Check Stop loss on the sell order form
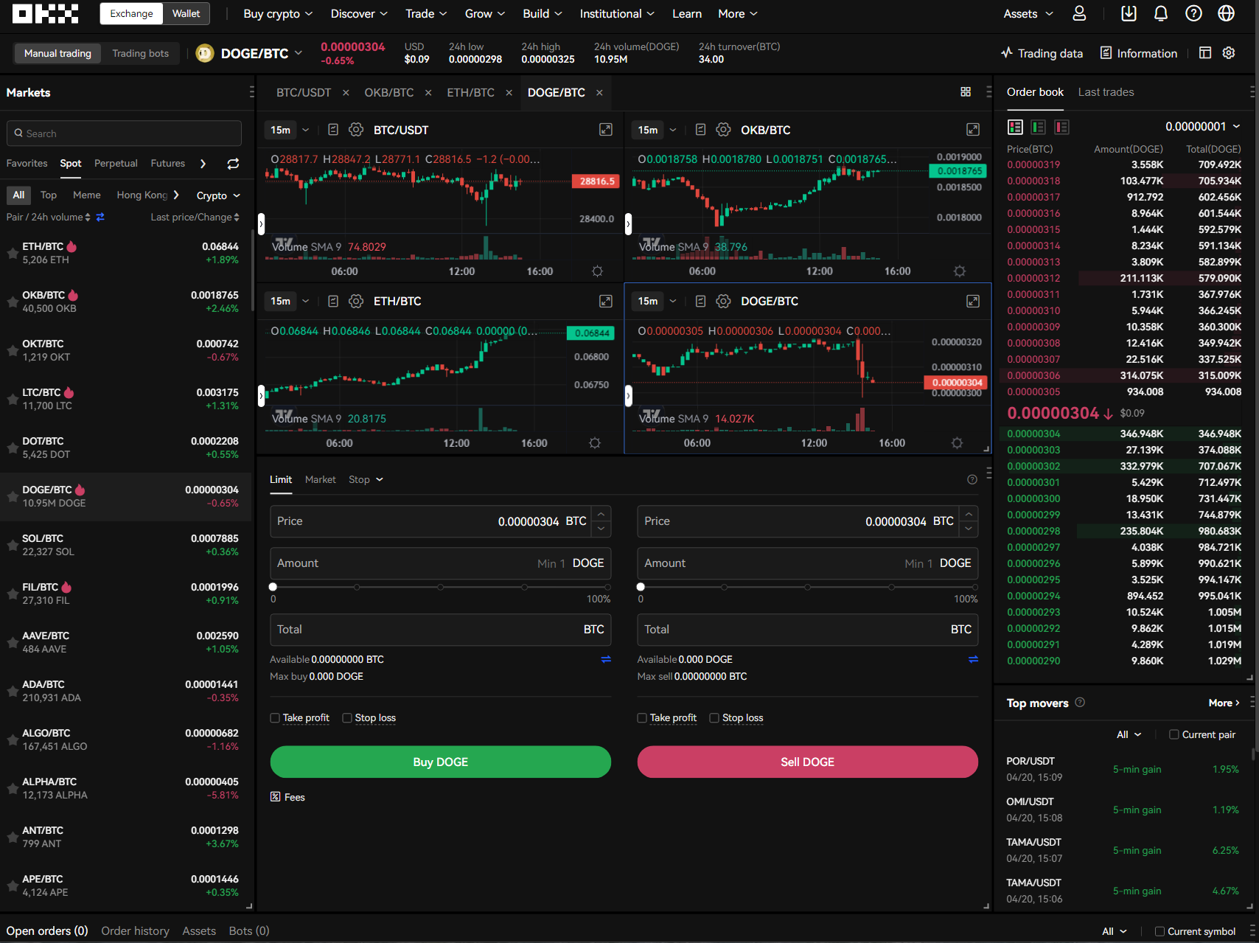The width and height of the screenshot is (1259, 943). [714, 717]
